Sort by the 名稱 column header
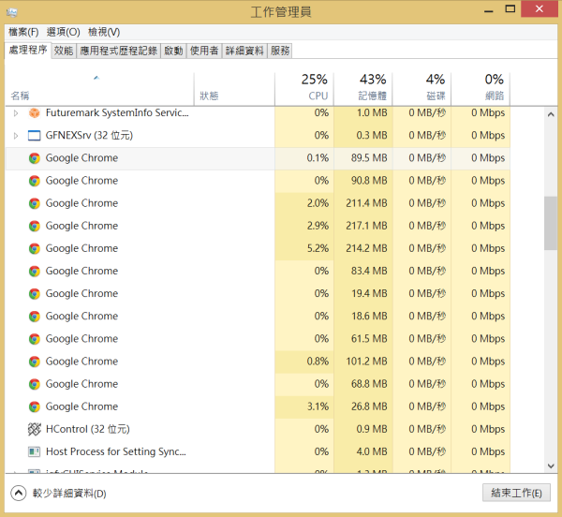562x517 pixels. [99, 89]
